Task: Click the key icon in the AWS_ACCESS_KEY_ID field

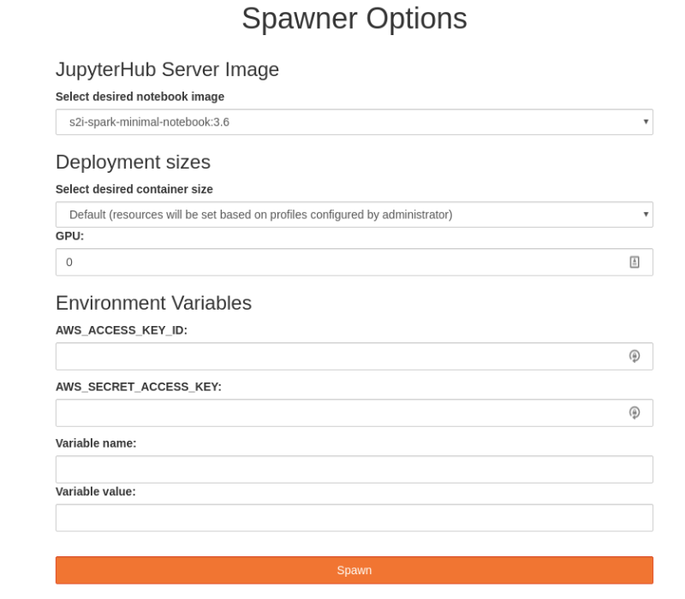Action: tap(634, 356)
